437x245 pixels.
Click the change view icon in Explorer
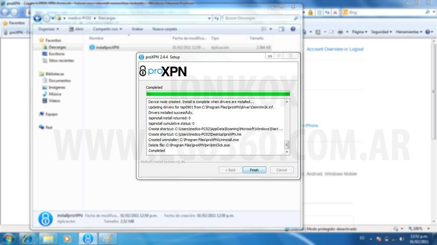(x=264, y=29)
